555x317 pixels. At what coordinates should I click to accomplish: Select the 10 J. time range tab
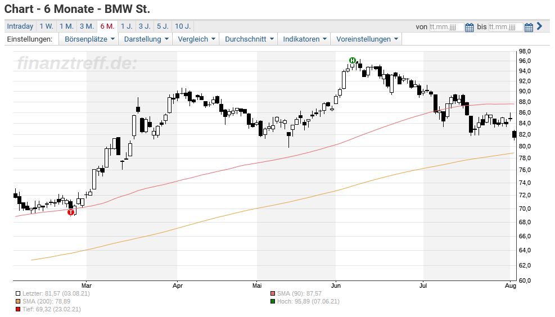pyautogui.click(x=183, y=26)
